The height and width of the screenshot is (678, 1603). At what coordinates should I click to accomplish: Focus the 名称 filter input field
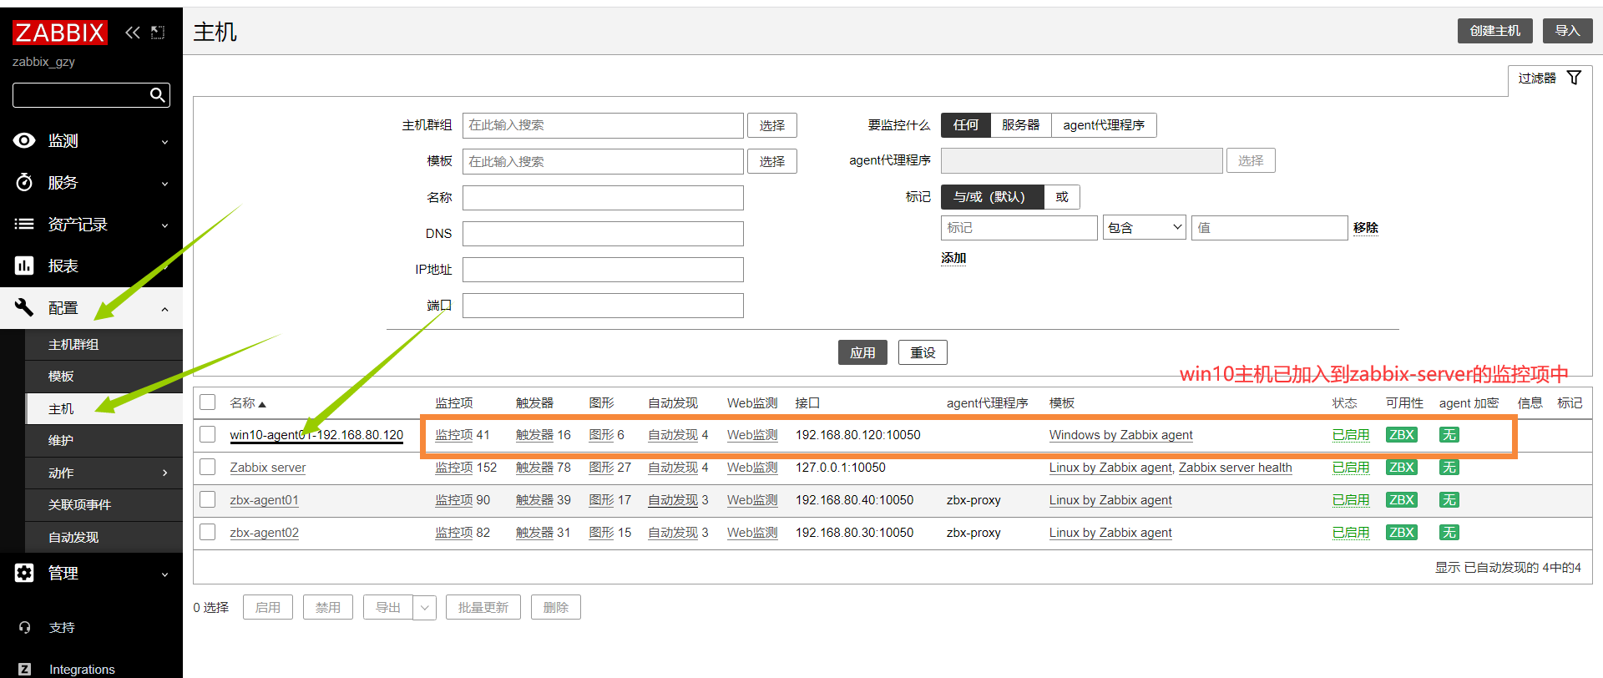pyautogui.click(x=603, y=198)
